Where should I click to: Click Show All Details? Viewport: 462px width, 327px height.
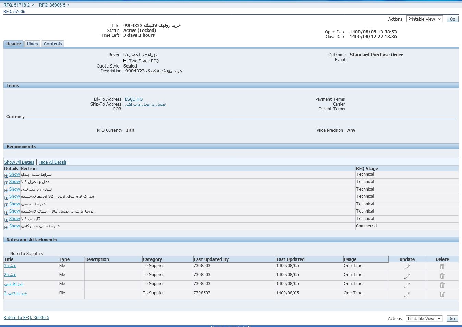point(19,162)
